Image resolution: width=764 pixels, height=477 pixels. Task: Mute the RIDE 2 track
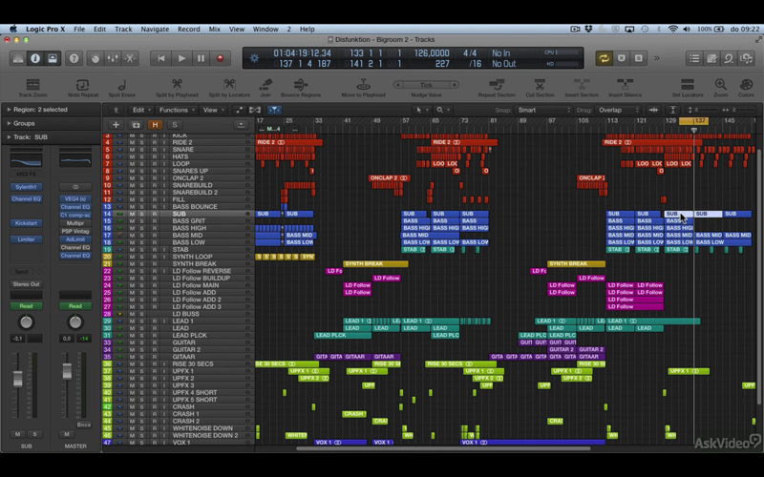[x=132, y=142]
